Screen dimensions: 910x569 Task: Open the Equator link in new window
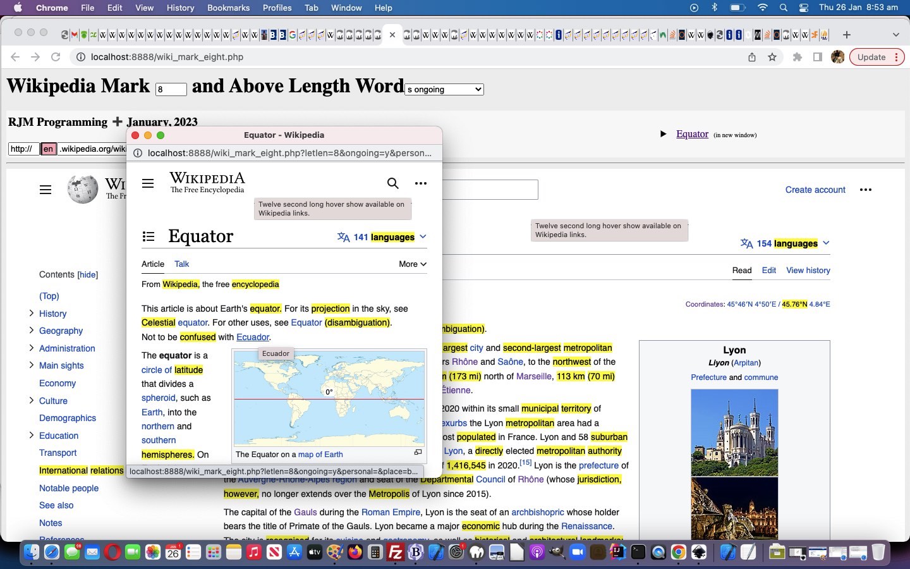[692, 133]
